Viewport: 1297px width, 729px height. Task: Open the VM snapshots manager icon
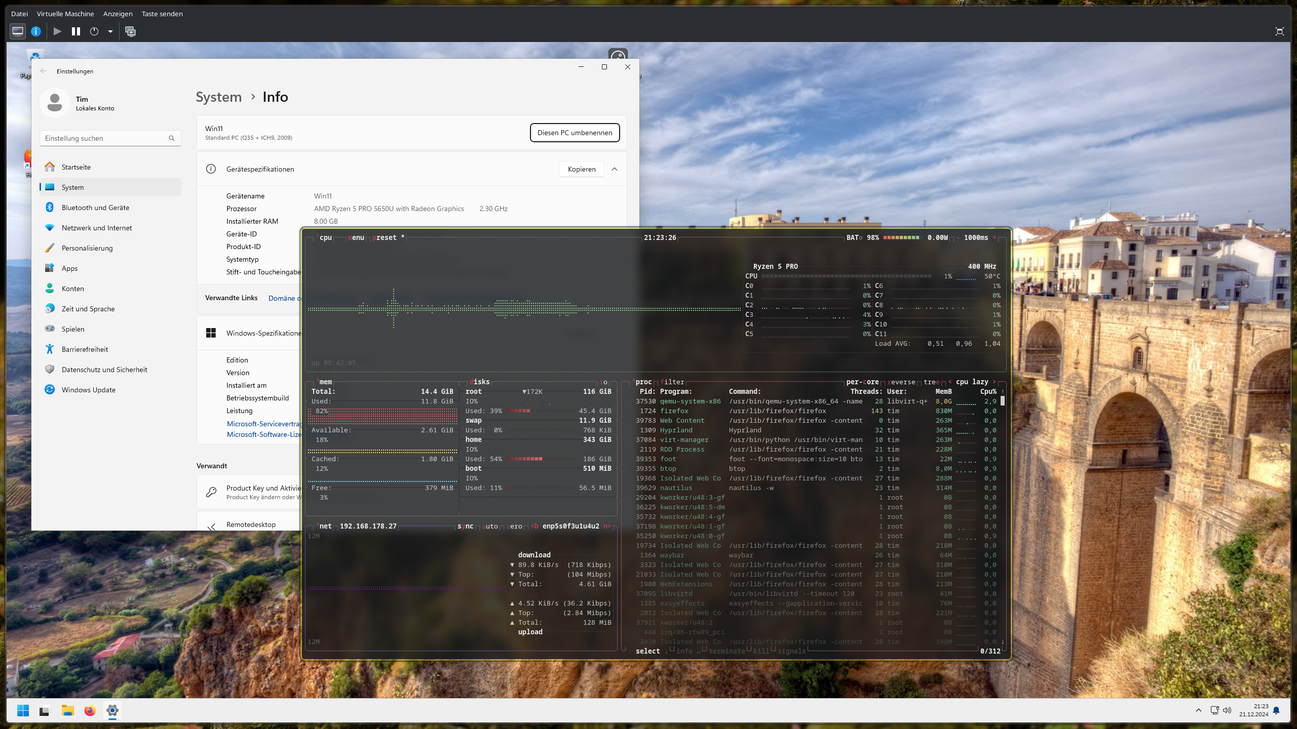coord(130,31)
